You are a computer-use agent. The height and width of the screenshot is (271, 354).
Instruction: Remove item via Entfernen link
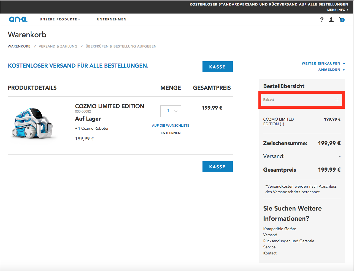pyautogui.click(x=171, y=133)
